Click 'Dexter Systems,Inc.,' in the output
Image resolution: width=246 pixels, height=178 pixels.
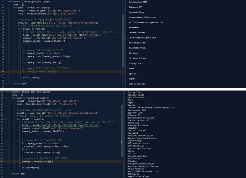(x=140, y=148)
